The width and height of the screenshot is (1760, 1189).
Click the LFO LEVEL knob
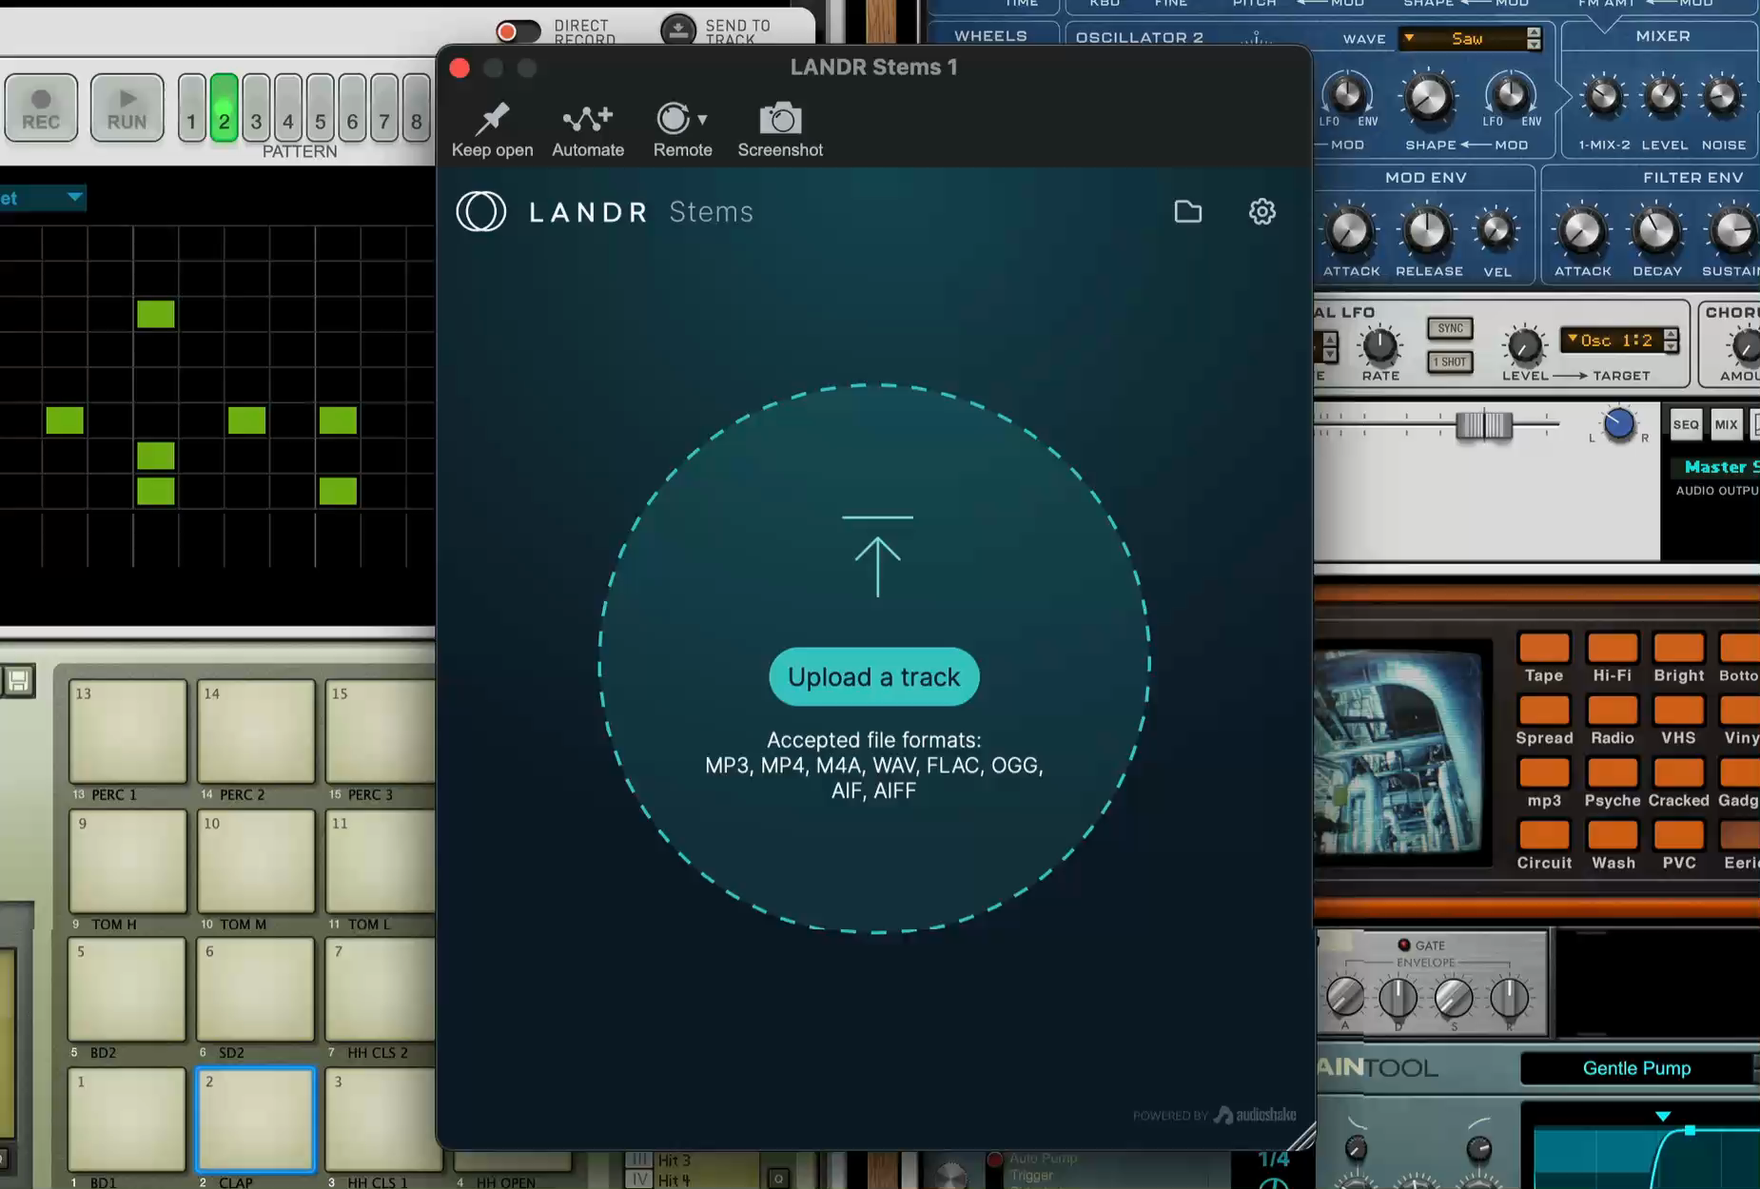point(1524,346)
